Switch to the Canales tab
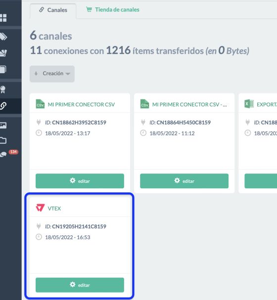The image size is (277, 300). [x=53, y=10]
